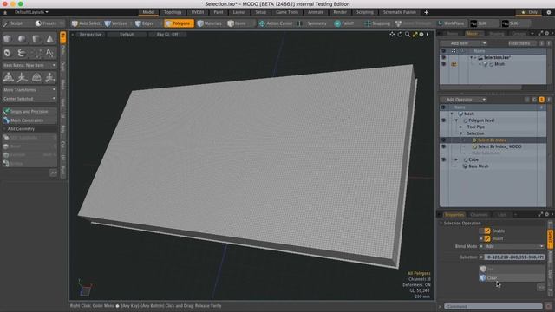
Task: Open the Add Operator dropdown
Action: [463, 100]
